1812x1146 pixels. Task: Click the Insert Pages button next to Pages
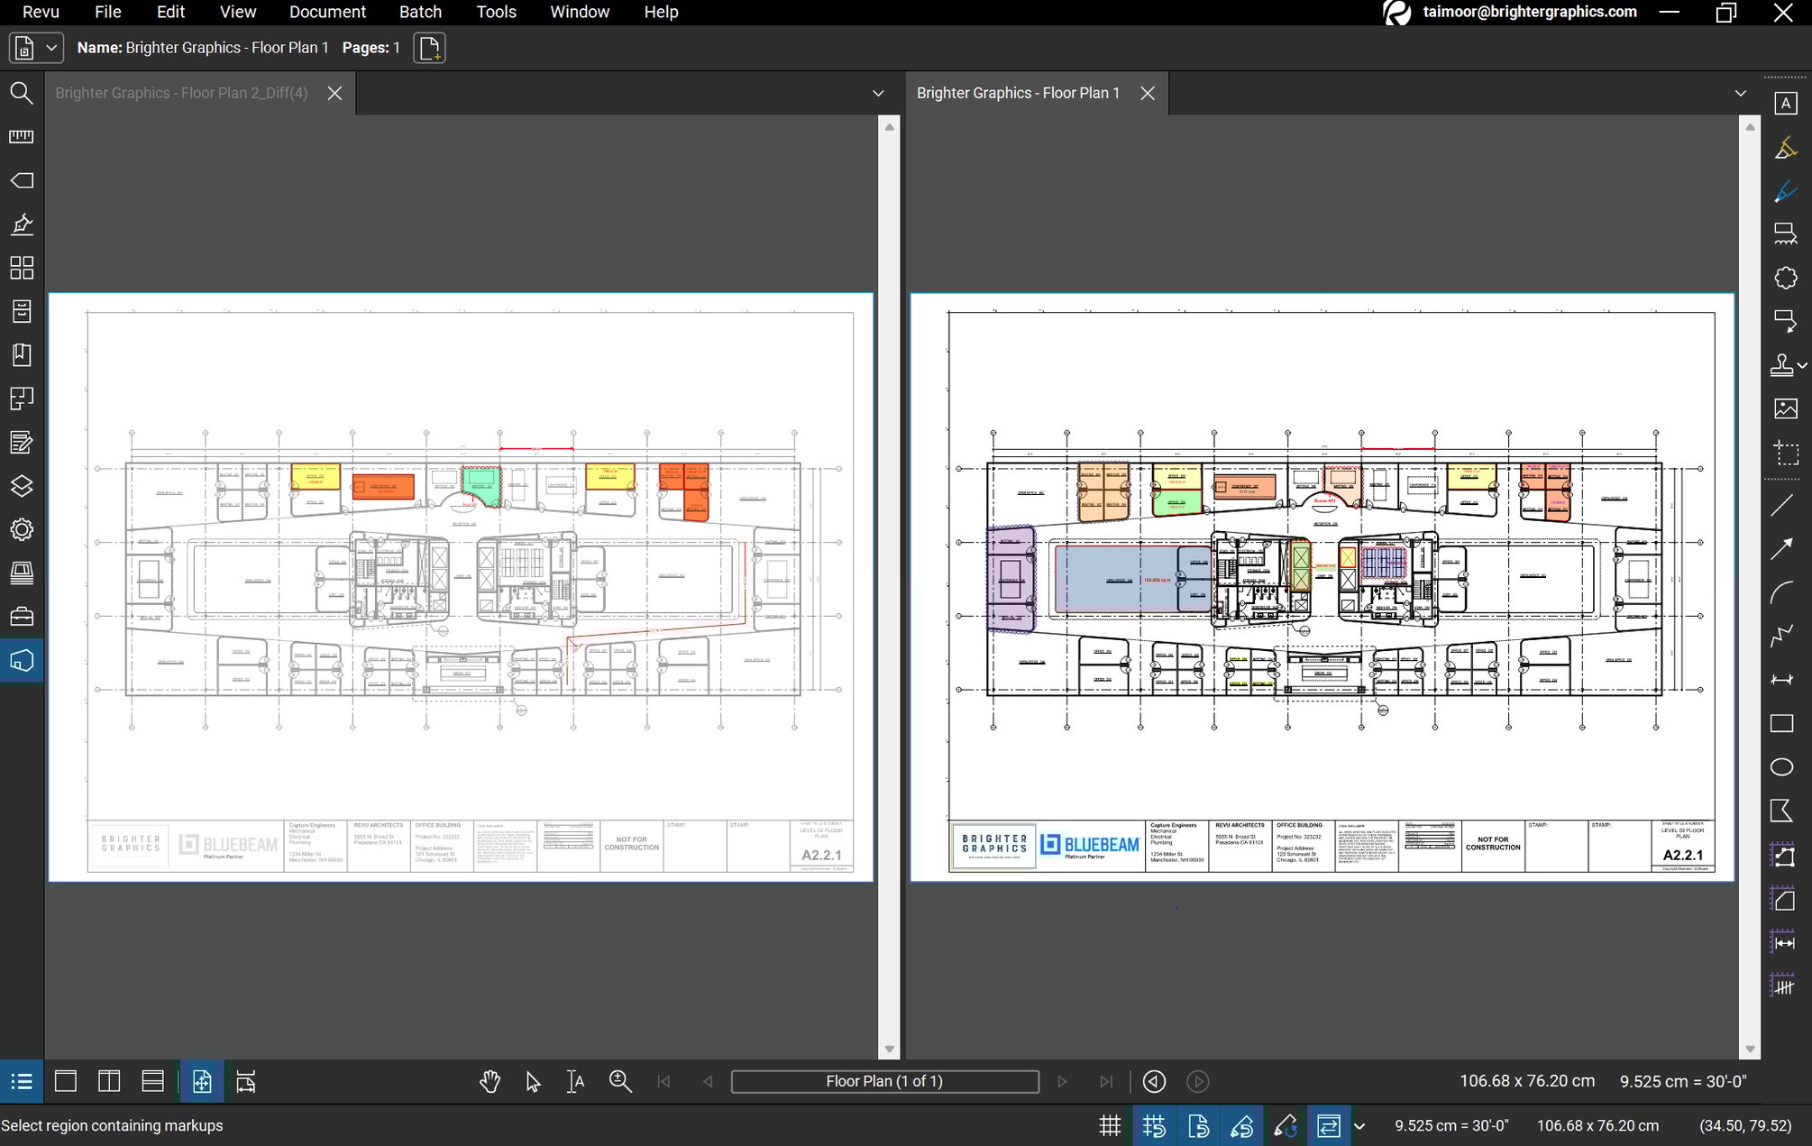[429, 48]
